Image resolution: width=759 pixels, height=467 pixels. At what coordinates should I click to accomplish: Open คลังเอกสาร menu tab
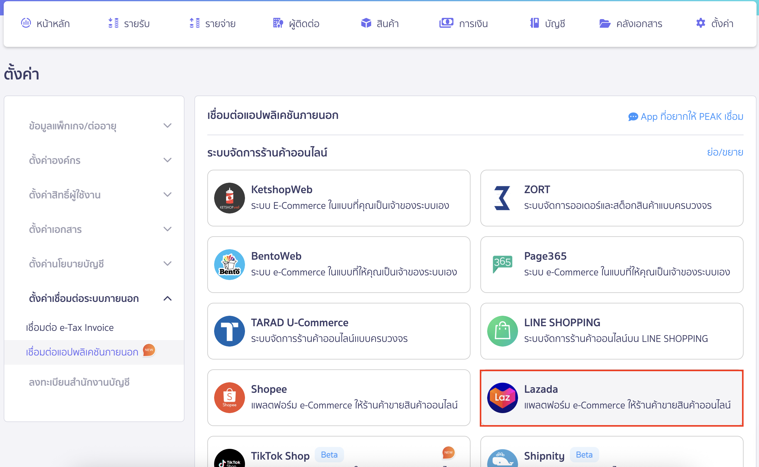[631, 23]
